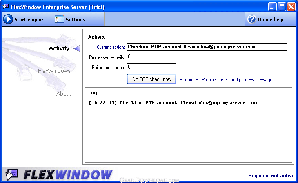Screen dimensions: 298x183
Task: Click the arrow marker beside Activity
Action: [x=77, y=48]
